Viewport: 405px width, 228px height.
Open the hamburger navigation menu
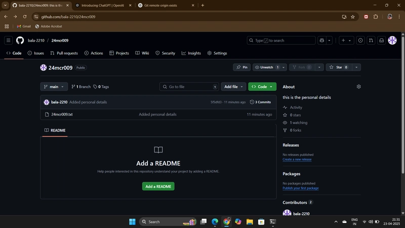[8, 41]
